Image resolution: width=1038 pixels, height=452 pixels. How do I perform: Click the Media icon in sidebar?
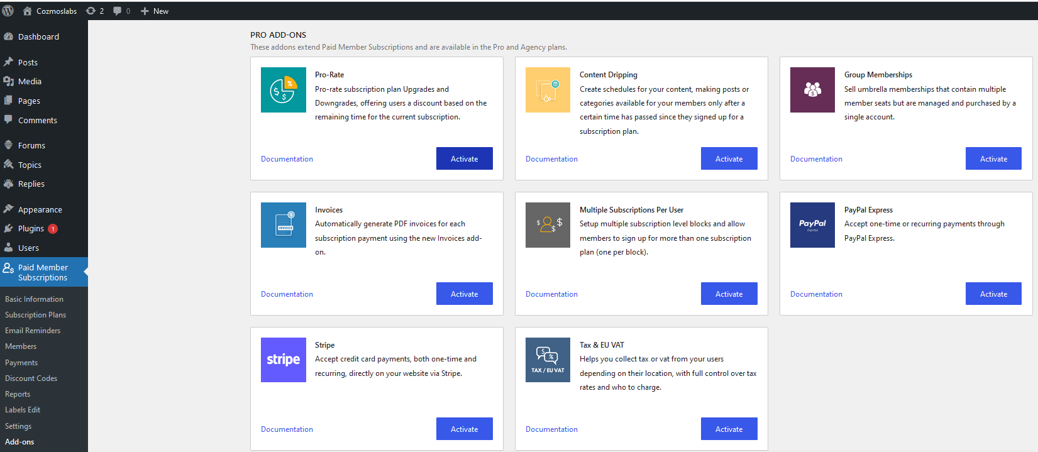tap(8, 81)
